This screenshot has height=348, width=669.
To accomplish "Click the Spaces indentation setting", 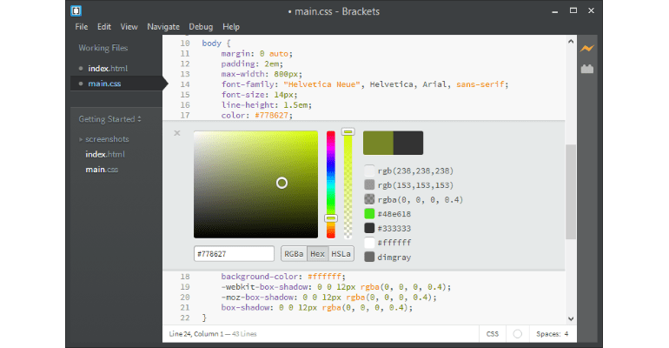I will [552, 333].
